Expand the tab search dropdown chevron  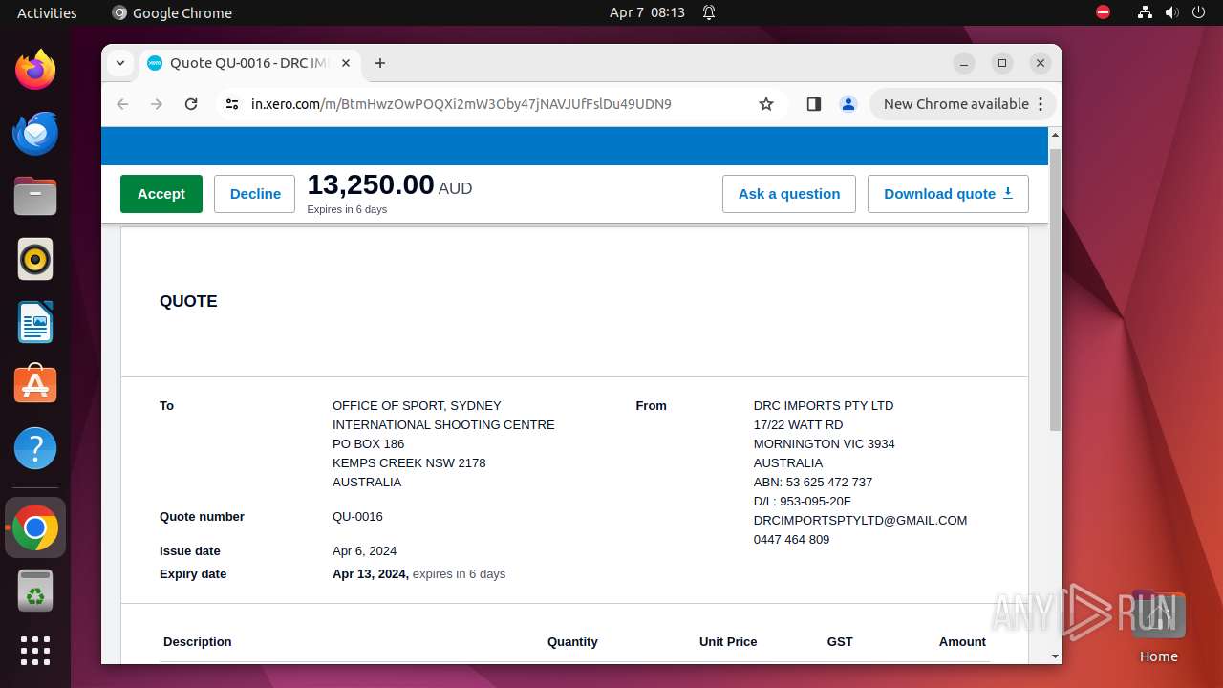click(x=119, y=63)
